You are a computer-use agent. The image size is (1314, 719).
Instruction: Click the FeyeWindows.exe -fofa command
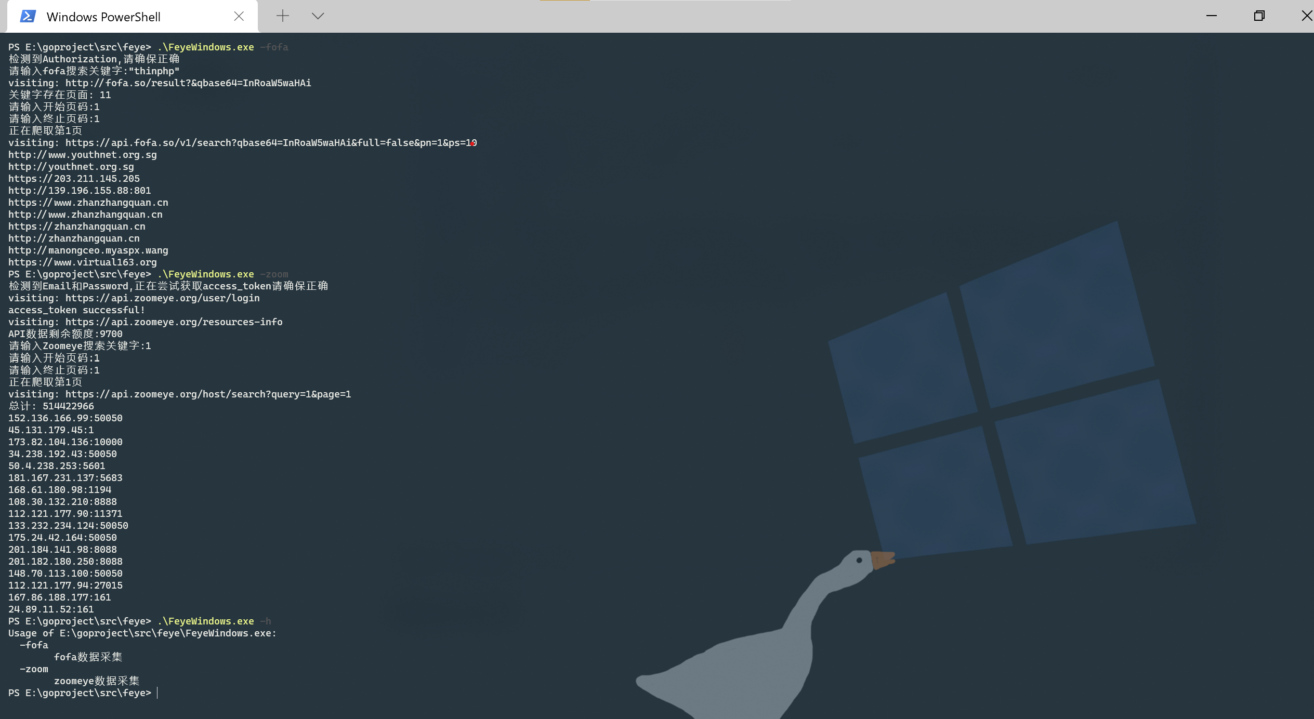(x=222, y=47)
